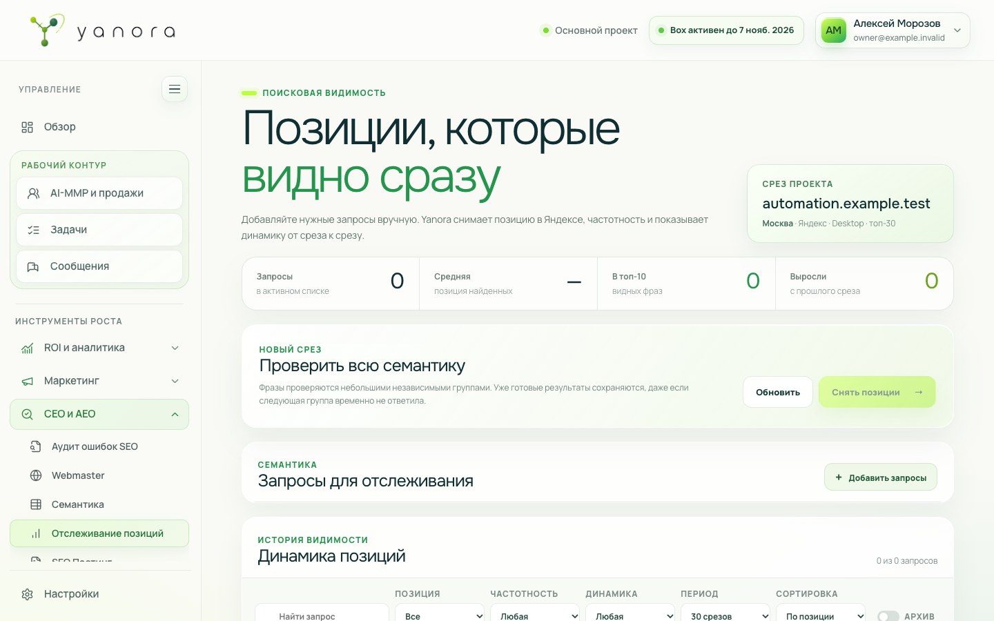Click Снять позиции button
Image resolution: width=994 pixels, height=621 pixels.
click(x=877, y=392)
